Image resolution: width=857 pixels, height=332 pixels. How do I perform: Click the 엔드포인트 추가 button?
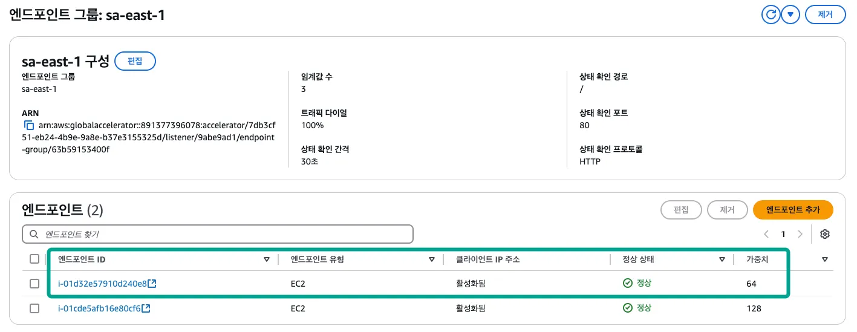(x=793, y=210)
